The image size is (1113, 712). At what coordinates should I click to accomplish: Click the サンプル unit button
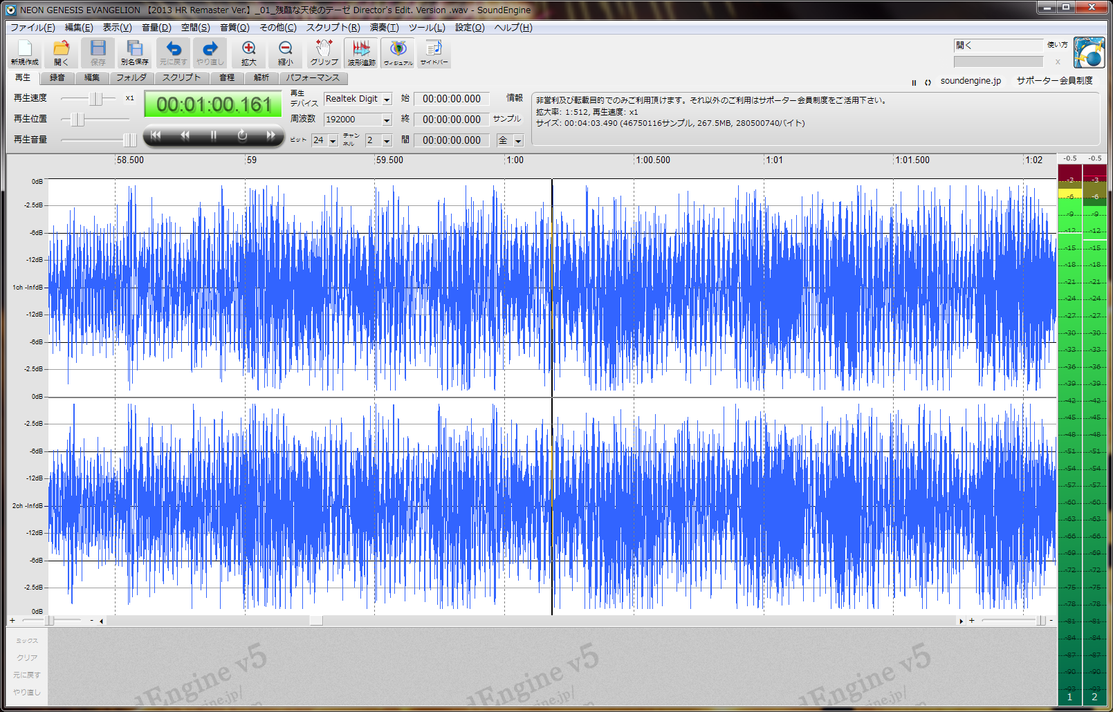[x=507, y=119]
